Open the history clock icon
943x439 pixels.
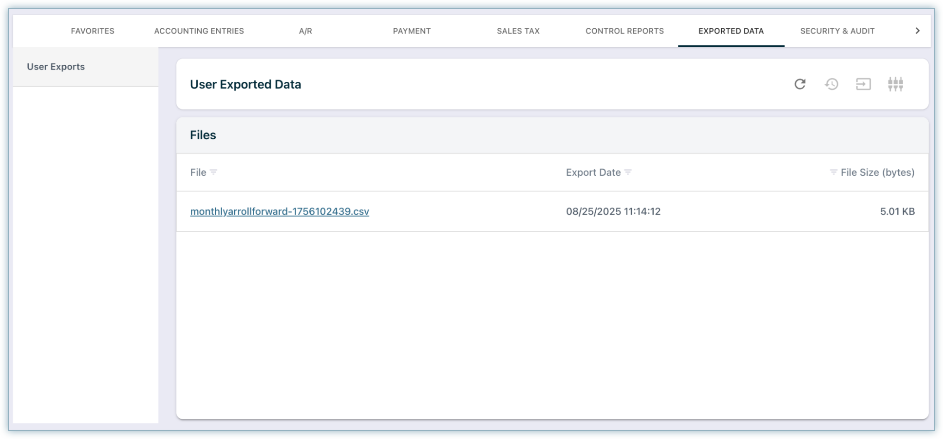pyautogui.click(x=831, y=84)
